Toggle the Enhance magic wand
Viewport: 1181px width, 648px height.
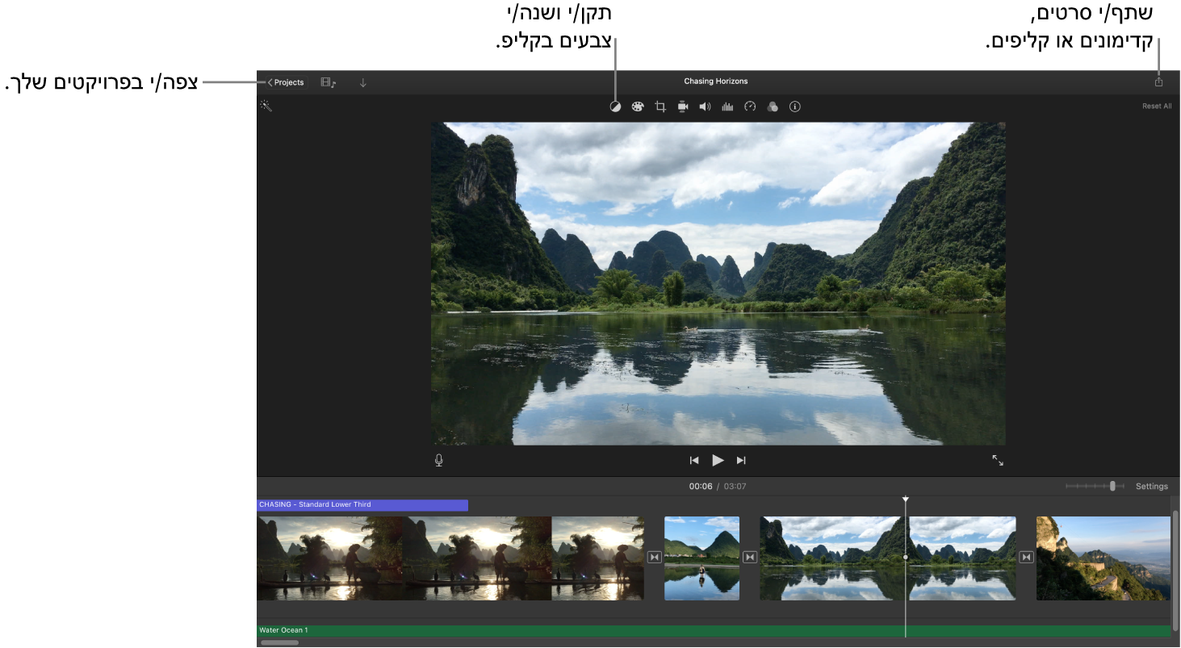(x=266, y=106)
